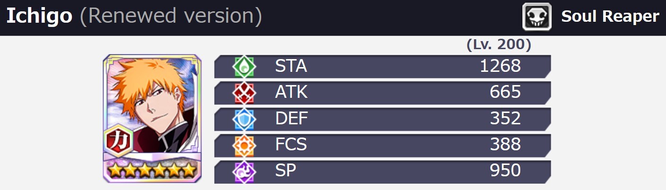Click the SP value 950
The width and height of the screenshot is (666, 190).
(506, 171)
